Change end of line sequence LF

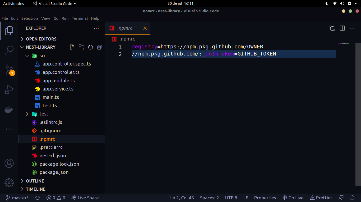point(246,198)
